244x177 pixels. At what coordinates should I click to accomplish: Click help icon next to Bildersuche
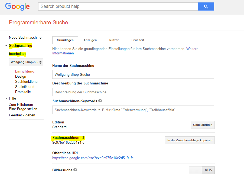[x=75, y=170]
